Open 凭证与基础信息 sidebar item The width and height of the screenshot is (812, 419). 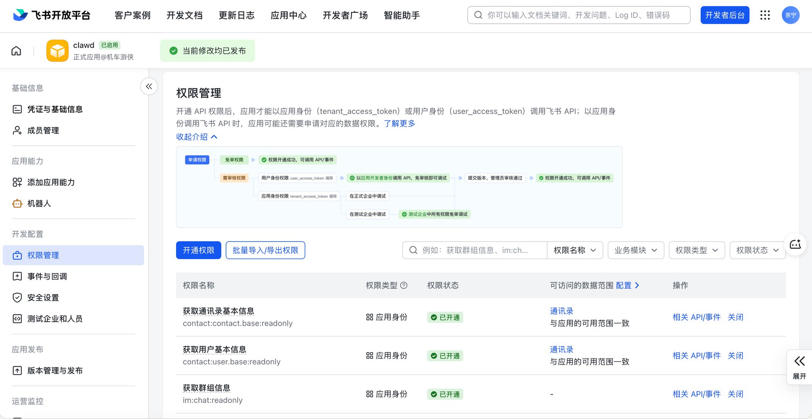tap(73, 109)
